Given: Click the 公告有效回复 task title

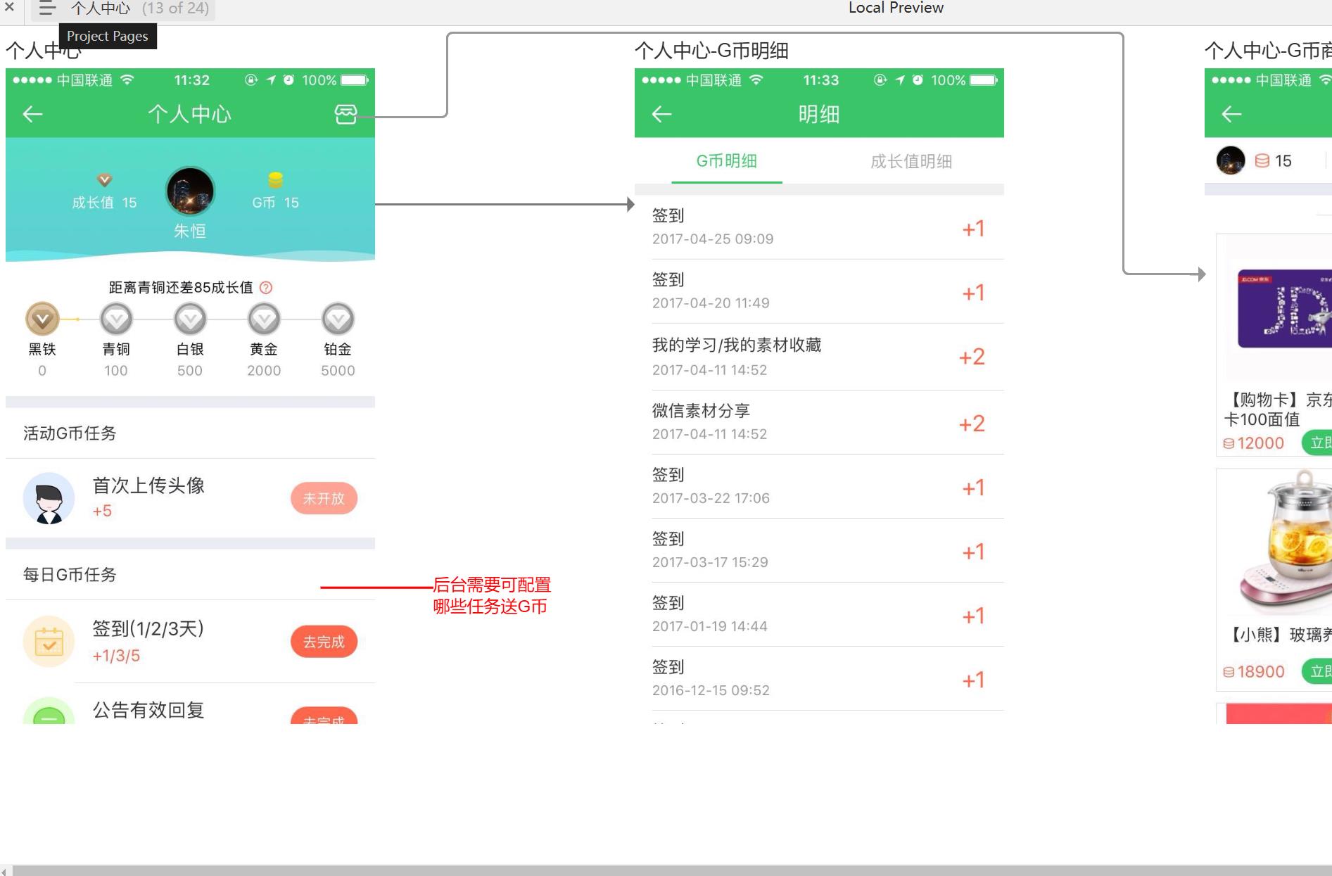Looking at the screenshot, I should tap(148, 710).
